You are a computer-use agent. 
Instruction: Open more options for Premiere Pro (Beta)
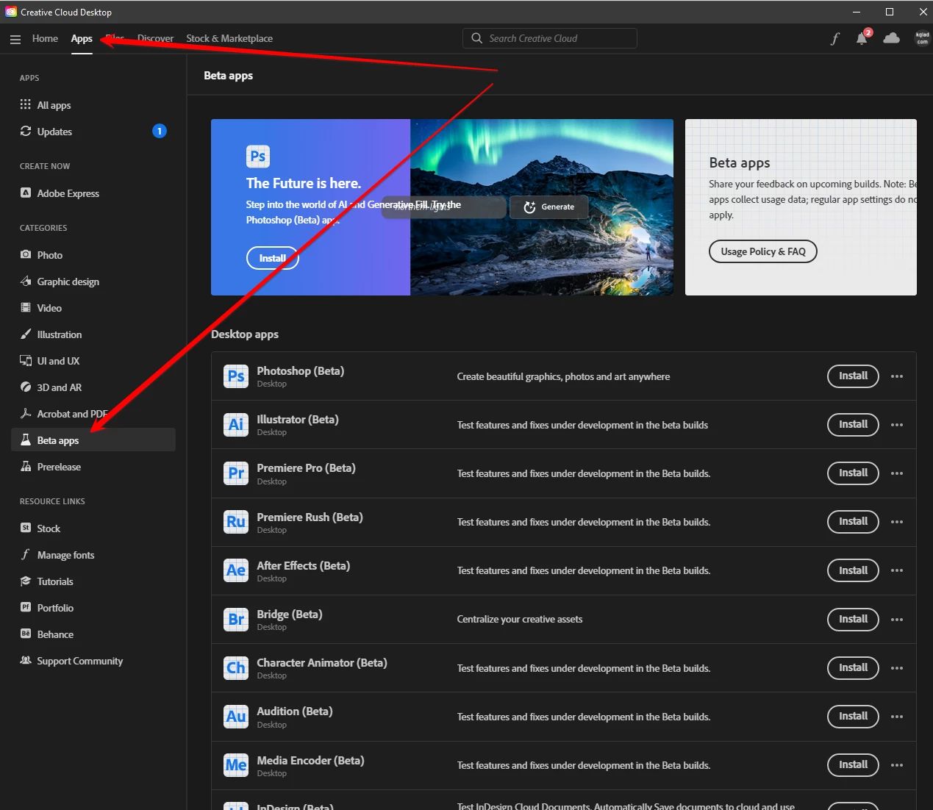point(897,473)
